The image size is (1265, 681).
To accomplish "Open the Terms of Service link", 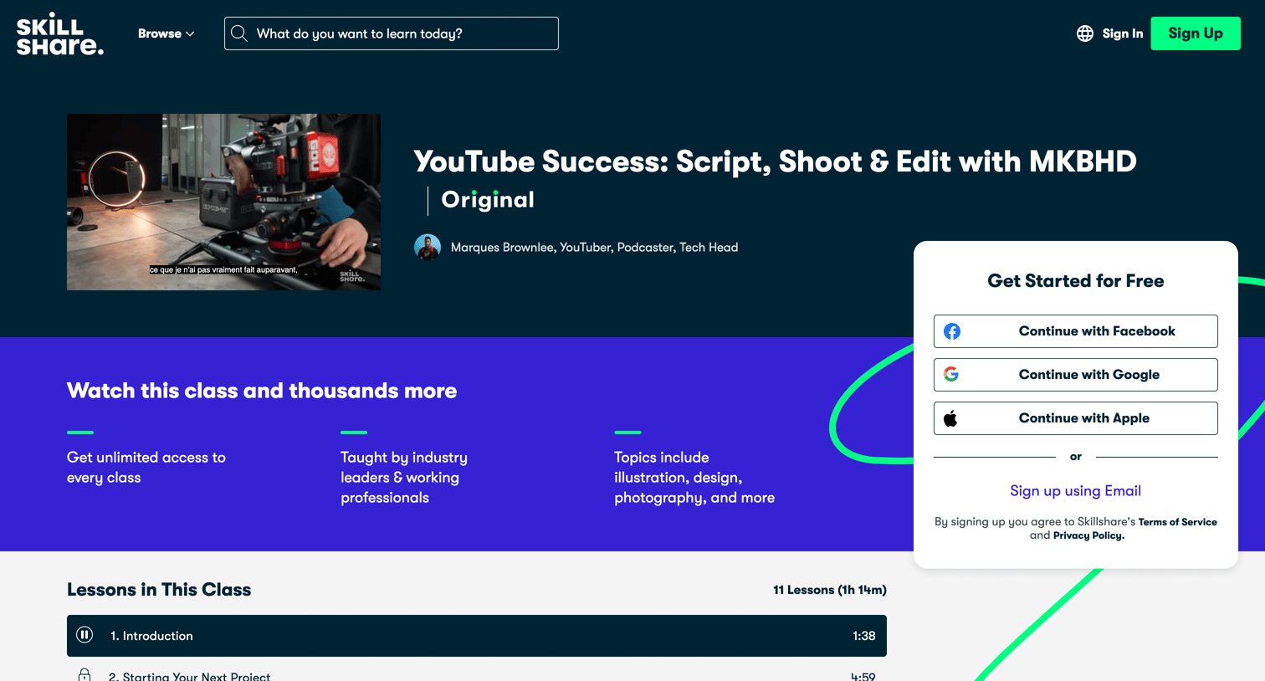I will (x=1177, y=522).
